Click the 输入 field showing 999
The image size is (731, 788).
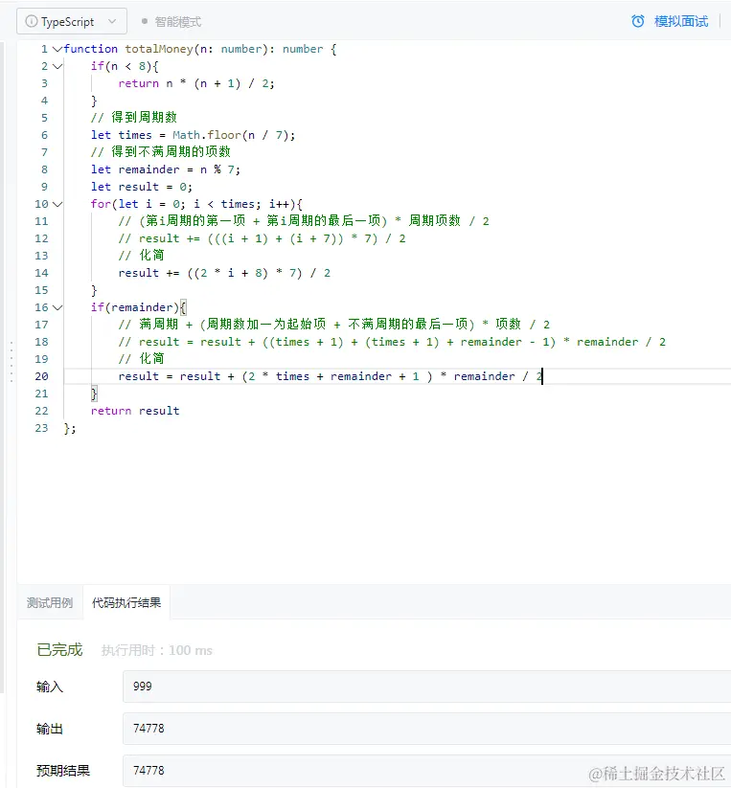tap(426, 687)
